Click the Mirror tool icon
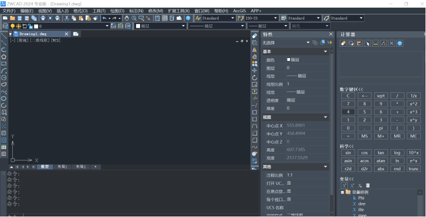The height and width of the screenshot is (217, 426). click(x=255, y=50)
